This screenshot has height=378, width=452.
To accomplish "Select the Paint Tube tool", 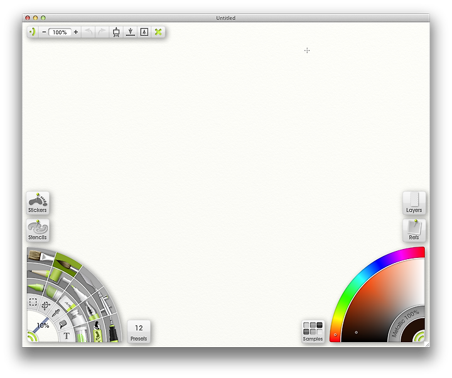I will point(77,317).
